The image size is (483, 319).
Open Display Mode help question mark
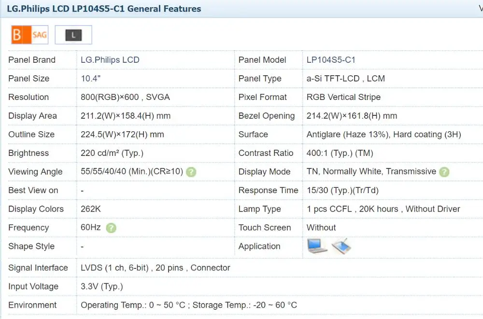click(444, 172)
